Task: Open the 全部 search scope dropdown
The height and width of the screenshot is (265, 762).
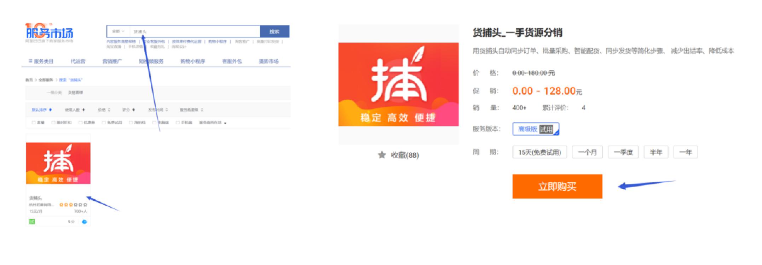Action: pos(118,31)
